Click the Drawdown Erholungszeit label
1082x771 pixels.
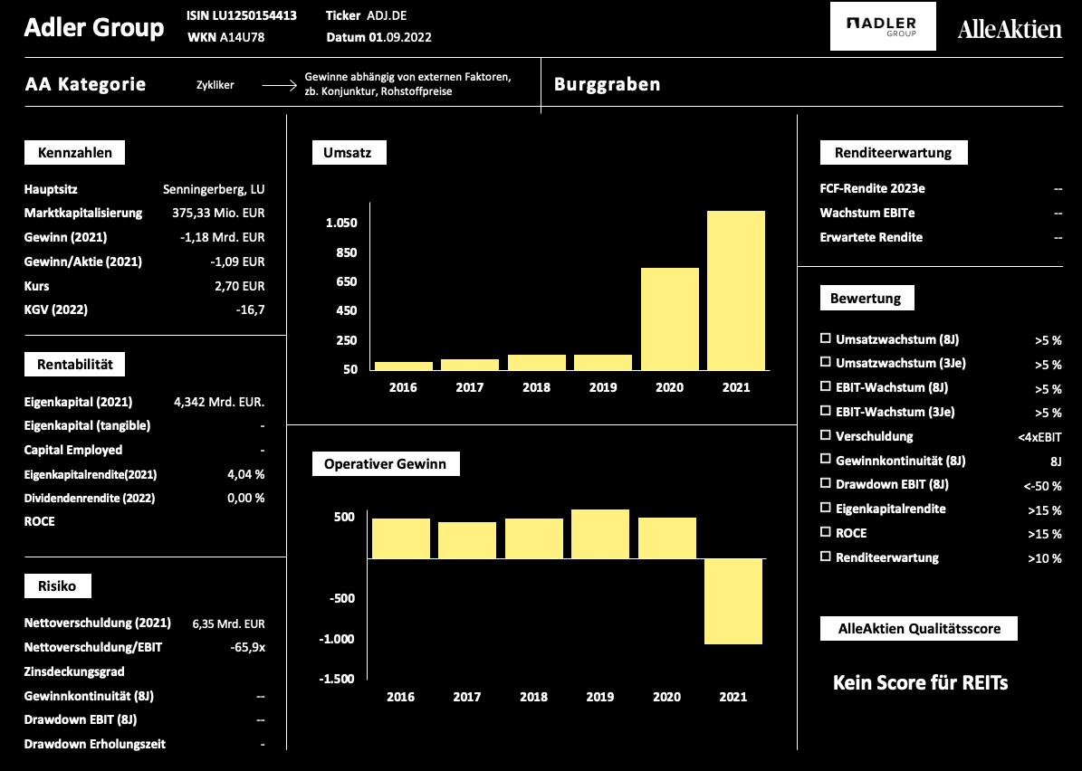[94, 744]
